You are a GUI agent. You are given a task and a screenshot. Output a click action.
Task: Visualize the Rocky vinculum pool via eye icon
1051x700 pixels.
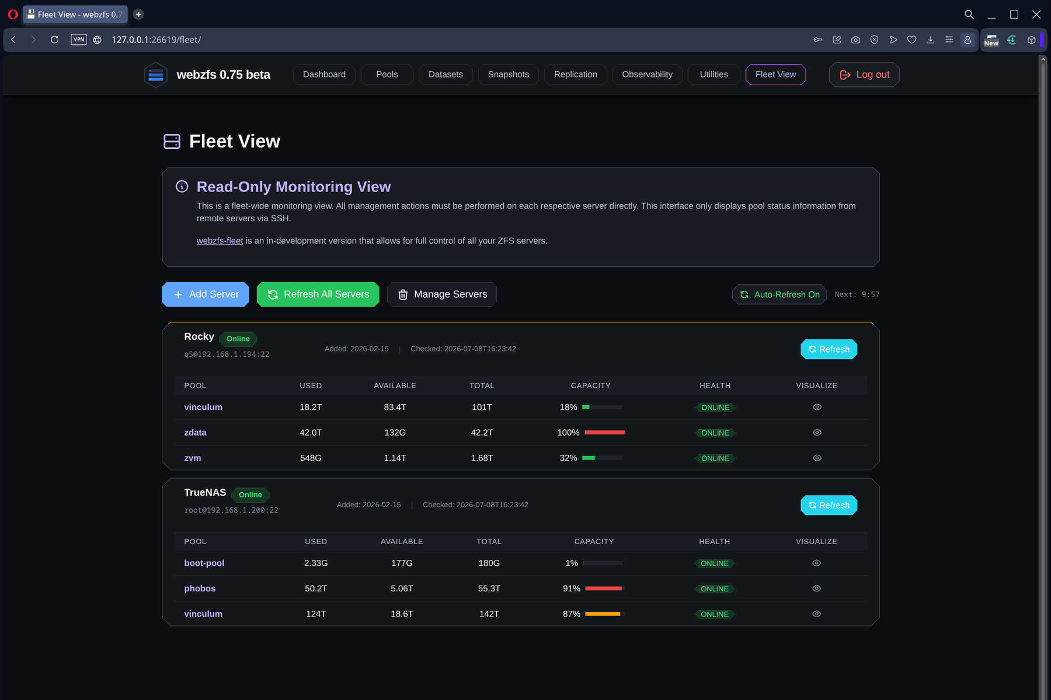[x=817, y=407]
